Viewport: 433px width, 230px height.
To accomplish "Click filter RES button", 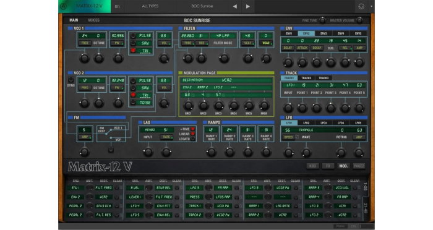I will click(202, 43).
